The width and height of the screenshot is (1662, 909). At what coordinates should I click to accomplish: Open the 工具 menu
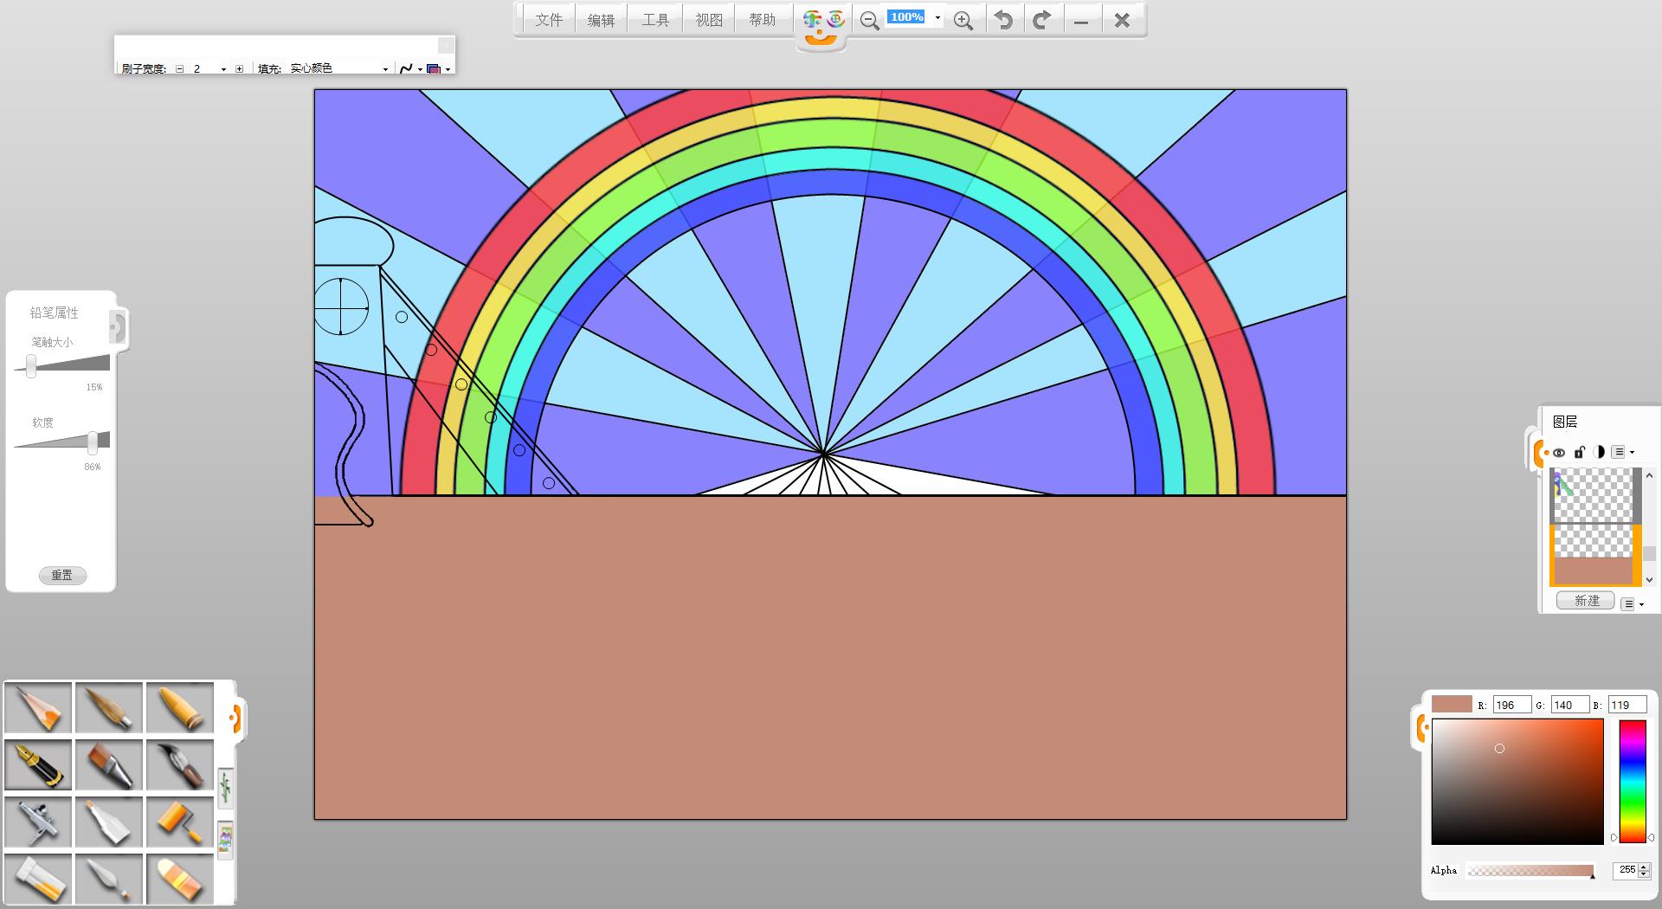(655, 20)
